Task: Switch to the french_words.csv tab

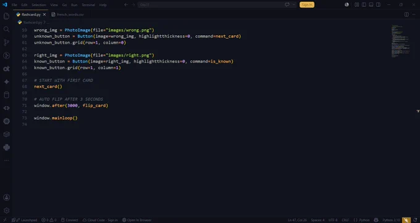Action: click(68, 14)
